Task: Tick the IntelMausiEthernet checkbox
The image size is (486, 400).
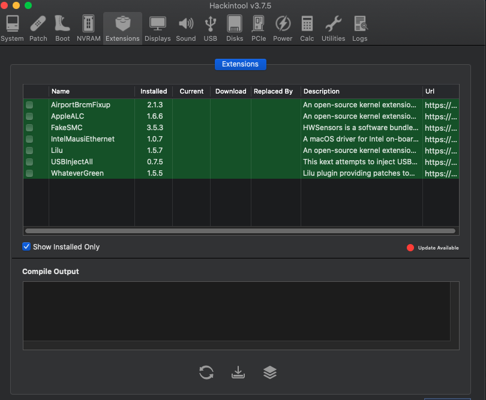Action: click(x=29, y=139)
